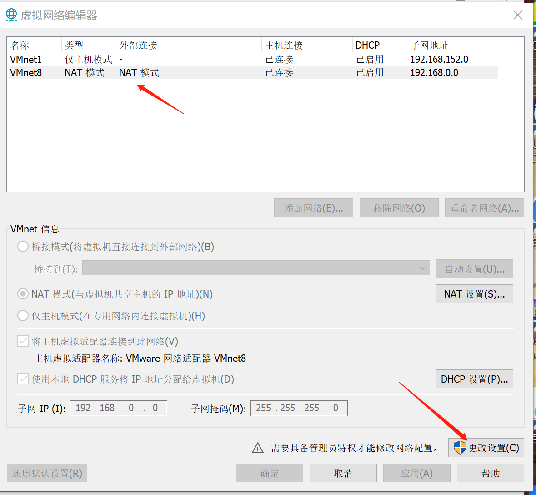Image resolution: width=536 pixels, height=495 pixels.
Task: Click the 取消 button
Action: point(343,473)
